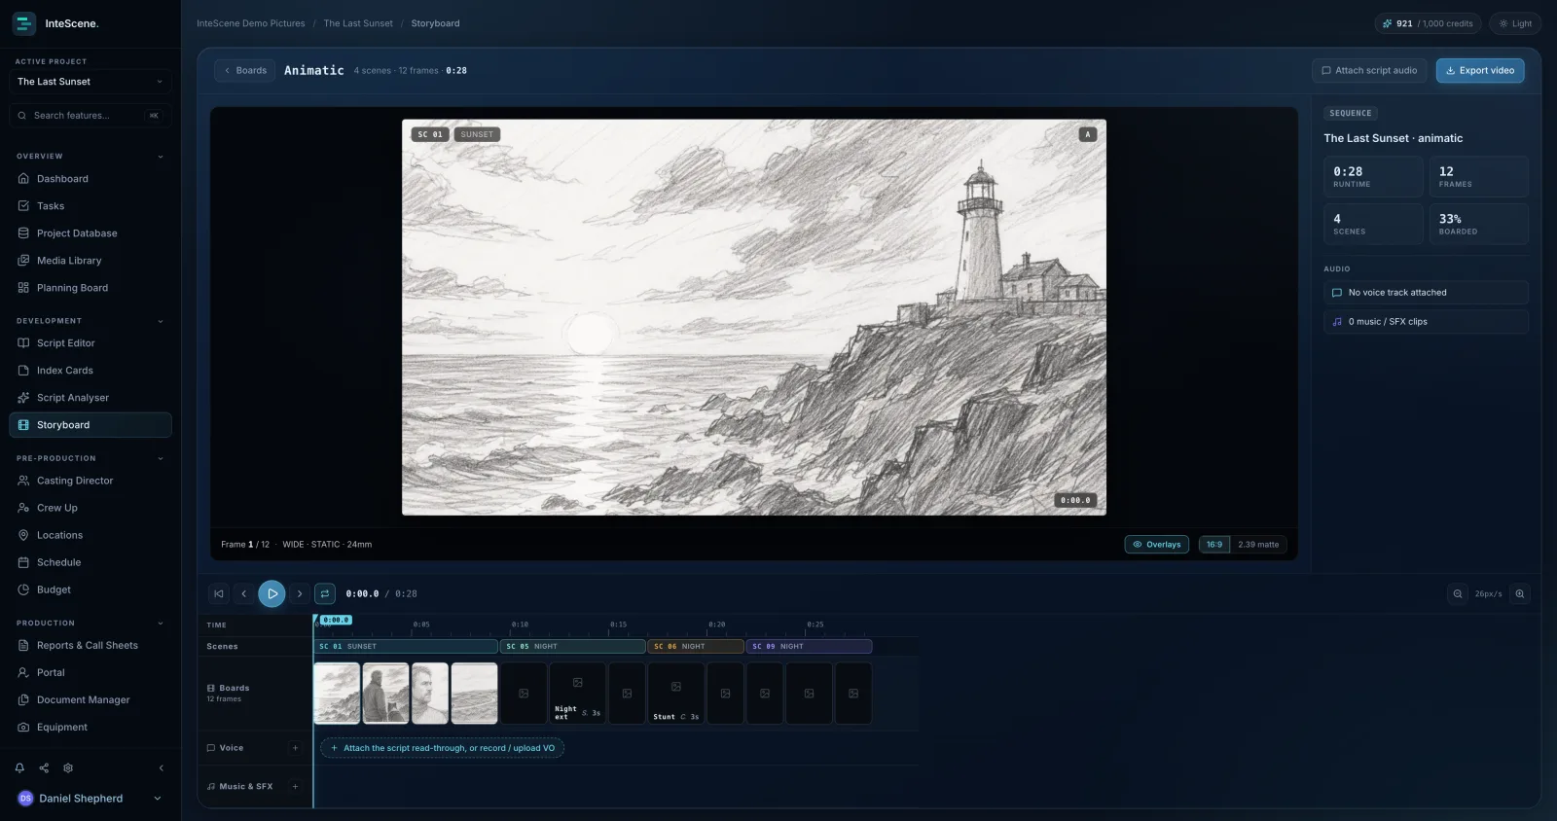Open settings gear in sidebar footer
Image resolution: width=1557 pixels, height=821 pixels.
[68, 767]
